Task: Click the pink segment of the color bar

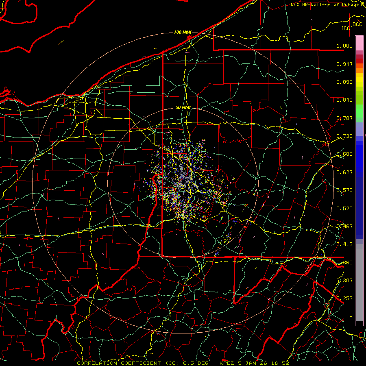Action: click(x=359, y=44)
